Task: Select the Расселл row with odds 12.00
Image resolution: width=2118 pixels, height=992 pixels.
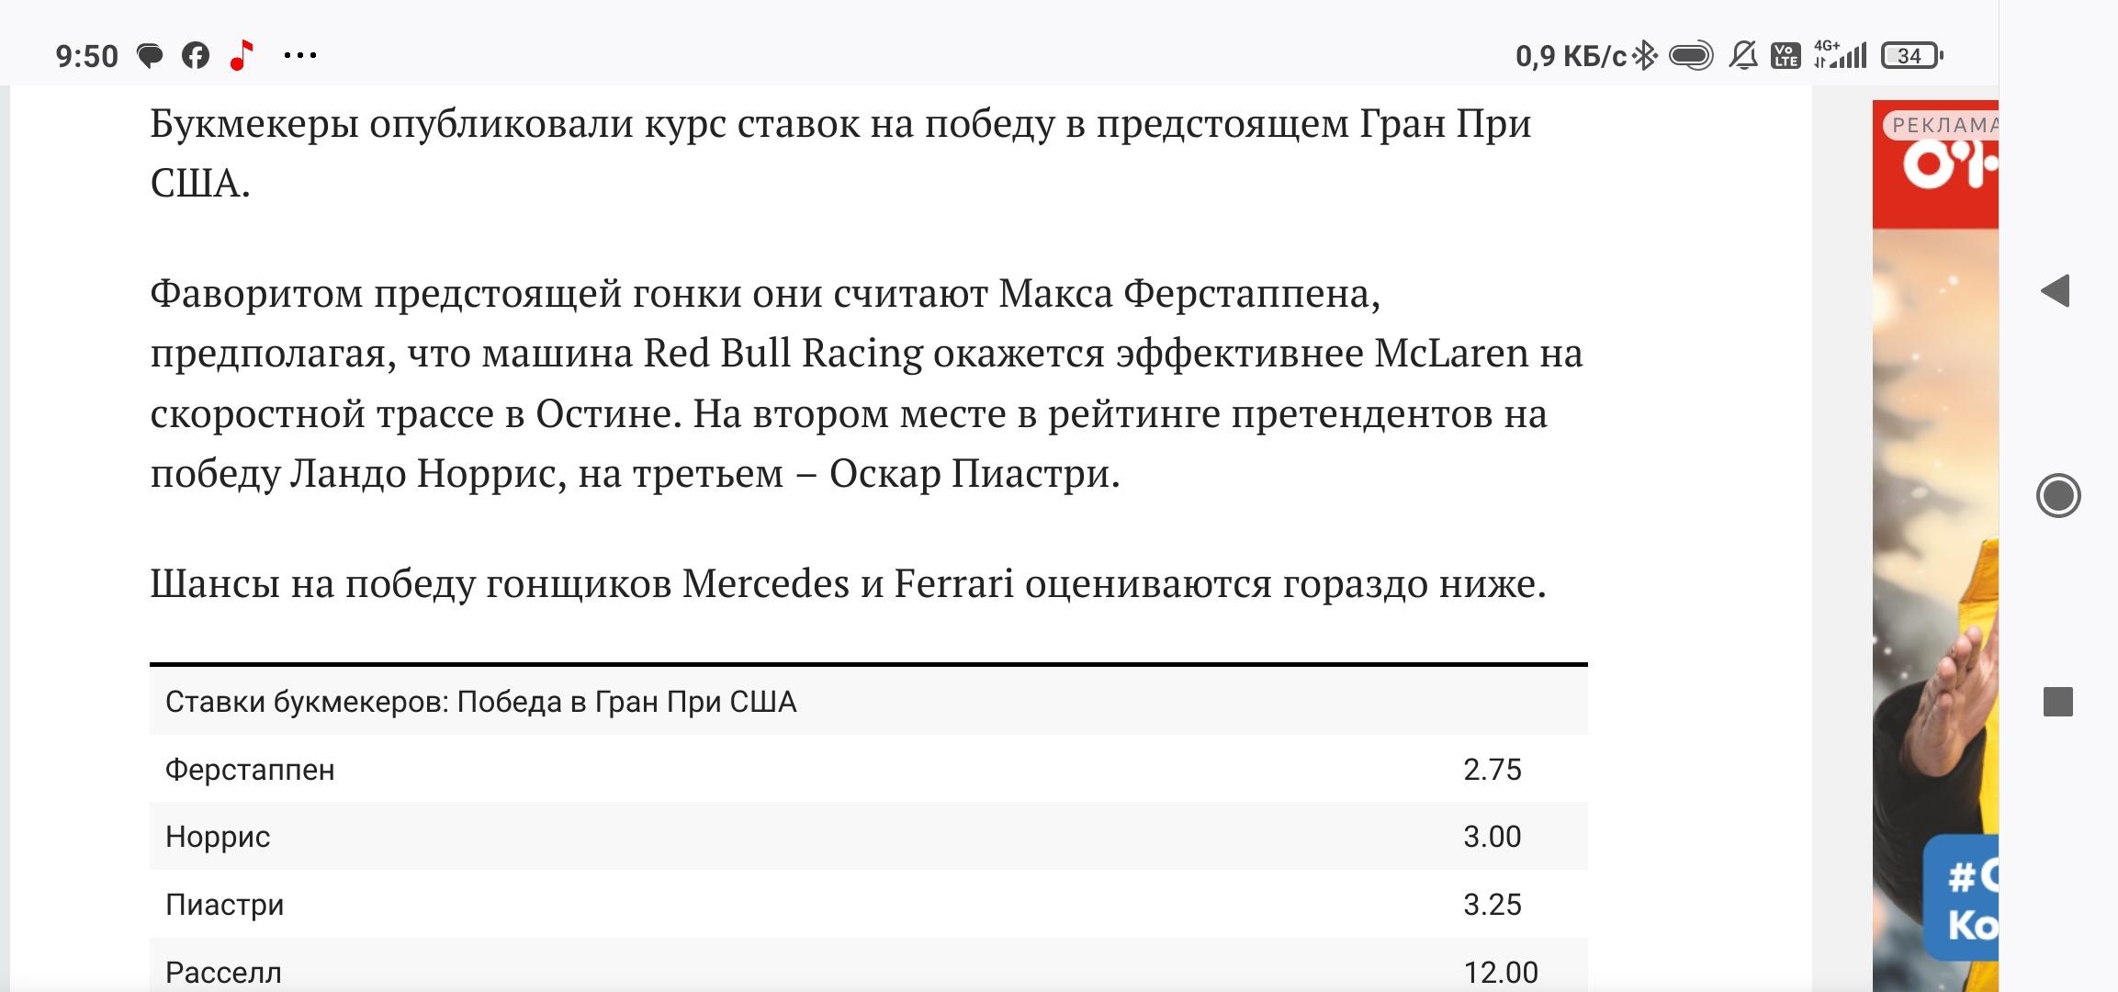Action: 868,971
